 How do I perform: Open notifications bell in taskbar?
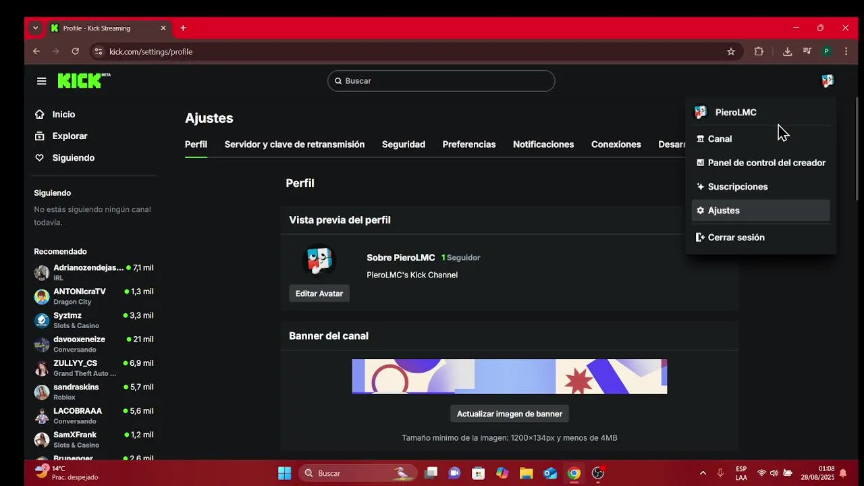(843, 473)
